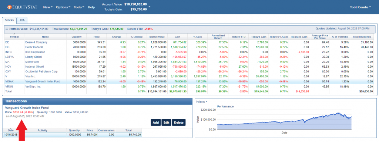Click Help in the top menu
Viewport: 379px width, 142px height.
(91, 7)
